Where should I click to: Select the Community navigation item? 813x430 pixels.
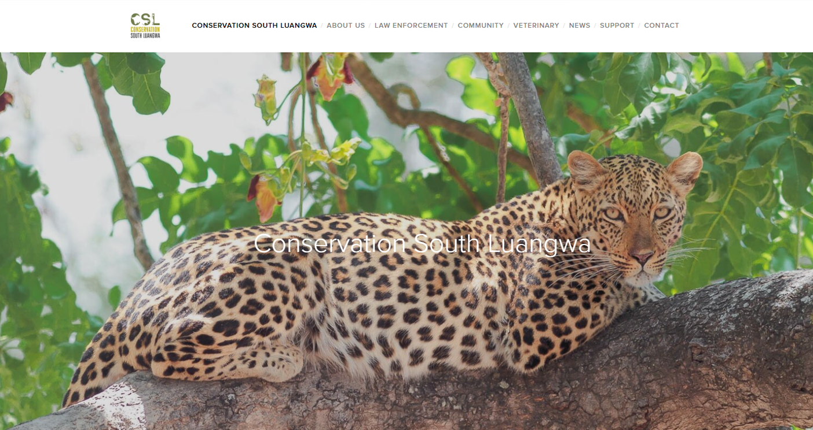481,25
